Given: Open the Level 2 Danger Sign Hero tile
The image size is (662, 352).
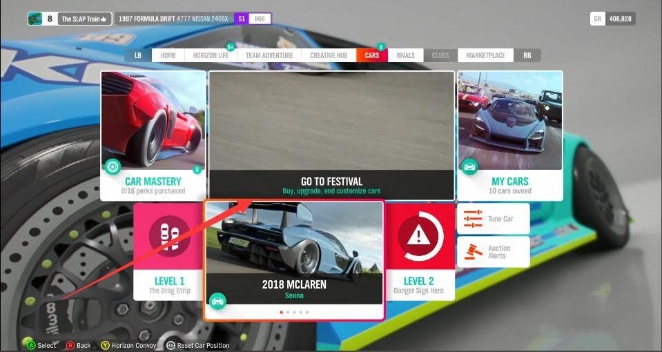Looking at the screenshot, I should pyautogui.click(x=420, y=251).
